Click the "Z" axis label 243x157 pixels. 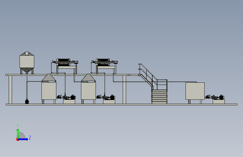30,137
